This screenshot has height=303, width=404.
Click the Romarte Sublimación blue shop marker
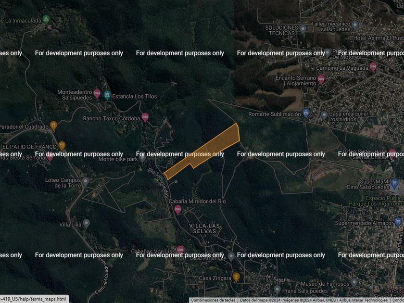pyautogui.click(x=306, y=113)
